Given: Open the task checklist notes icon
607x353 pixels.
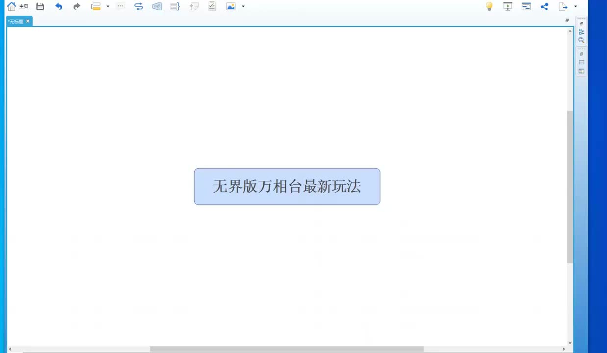Looking at the screenshot, I should pos(212,6).
